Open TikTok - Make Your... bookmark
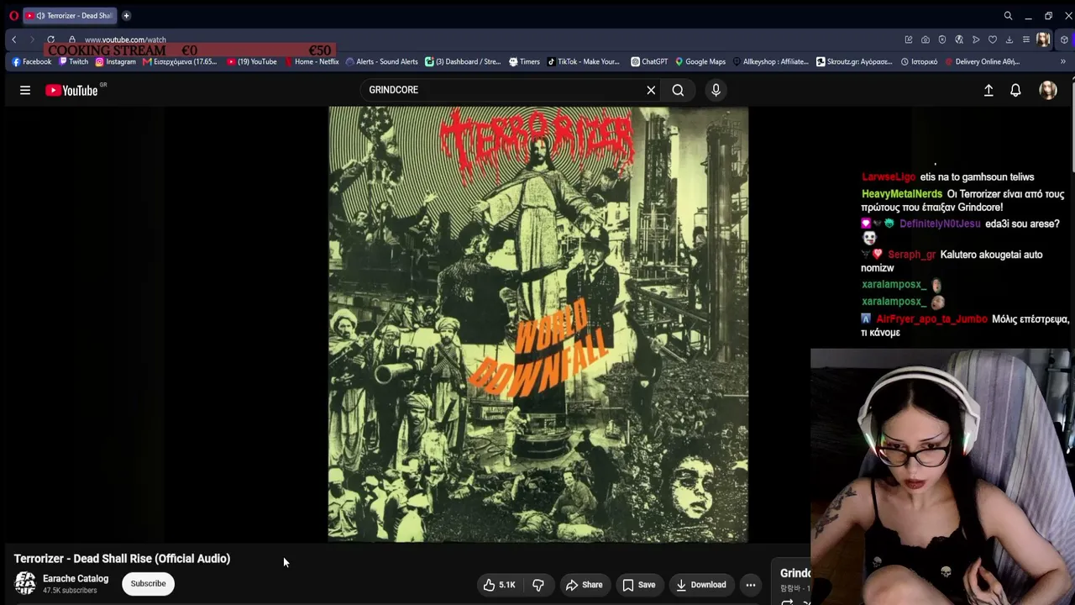Image resolution: width=1075 pixels, height=605 pixels. [583, 61]
